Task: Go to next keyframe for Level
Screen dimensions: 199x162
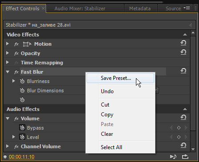Action: pyautogui.click(x=186, y=137)
